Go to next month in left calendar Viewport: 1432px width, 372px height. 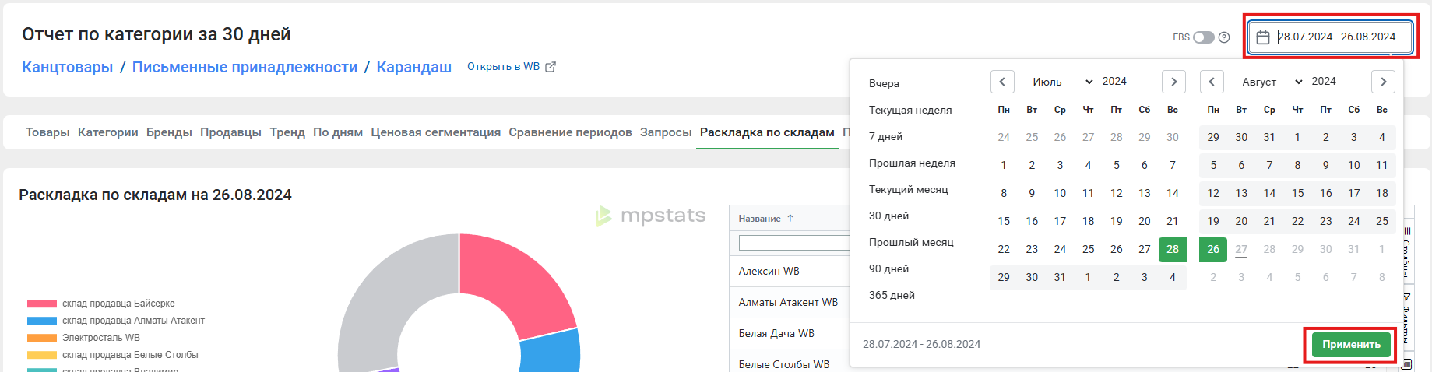(1173, 82)
